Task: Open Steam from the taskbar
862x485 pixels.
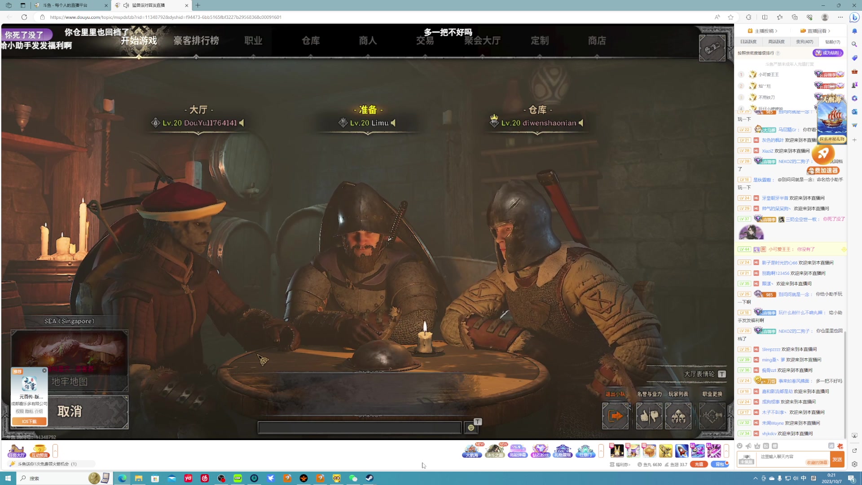Action: (x=369, y=478)
